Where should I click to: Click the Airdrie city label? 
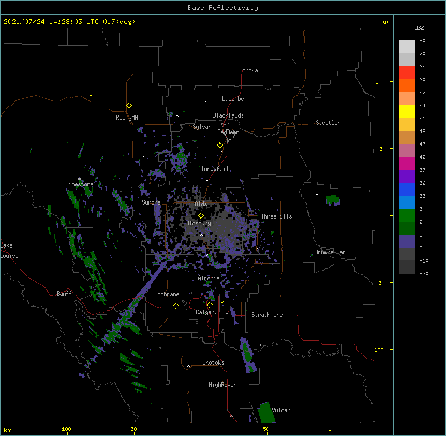[209, 278]
